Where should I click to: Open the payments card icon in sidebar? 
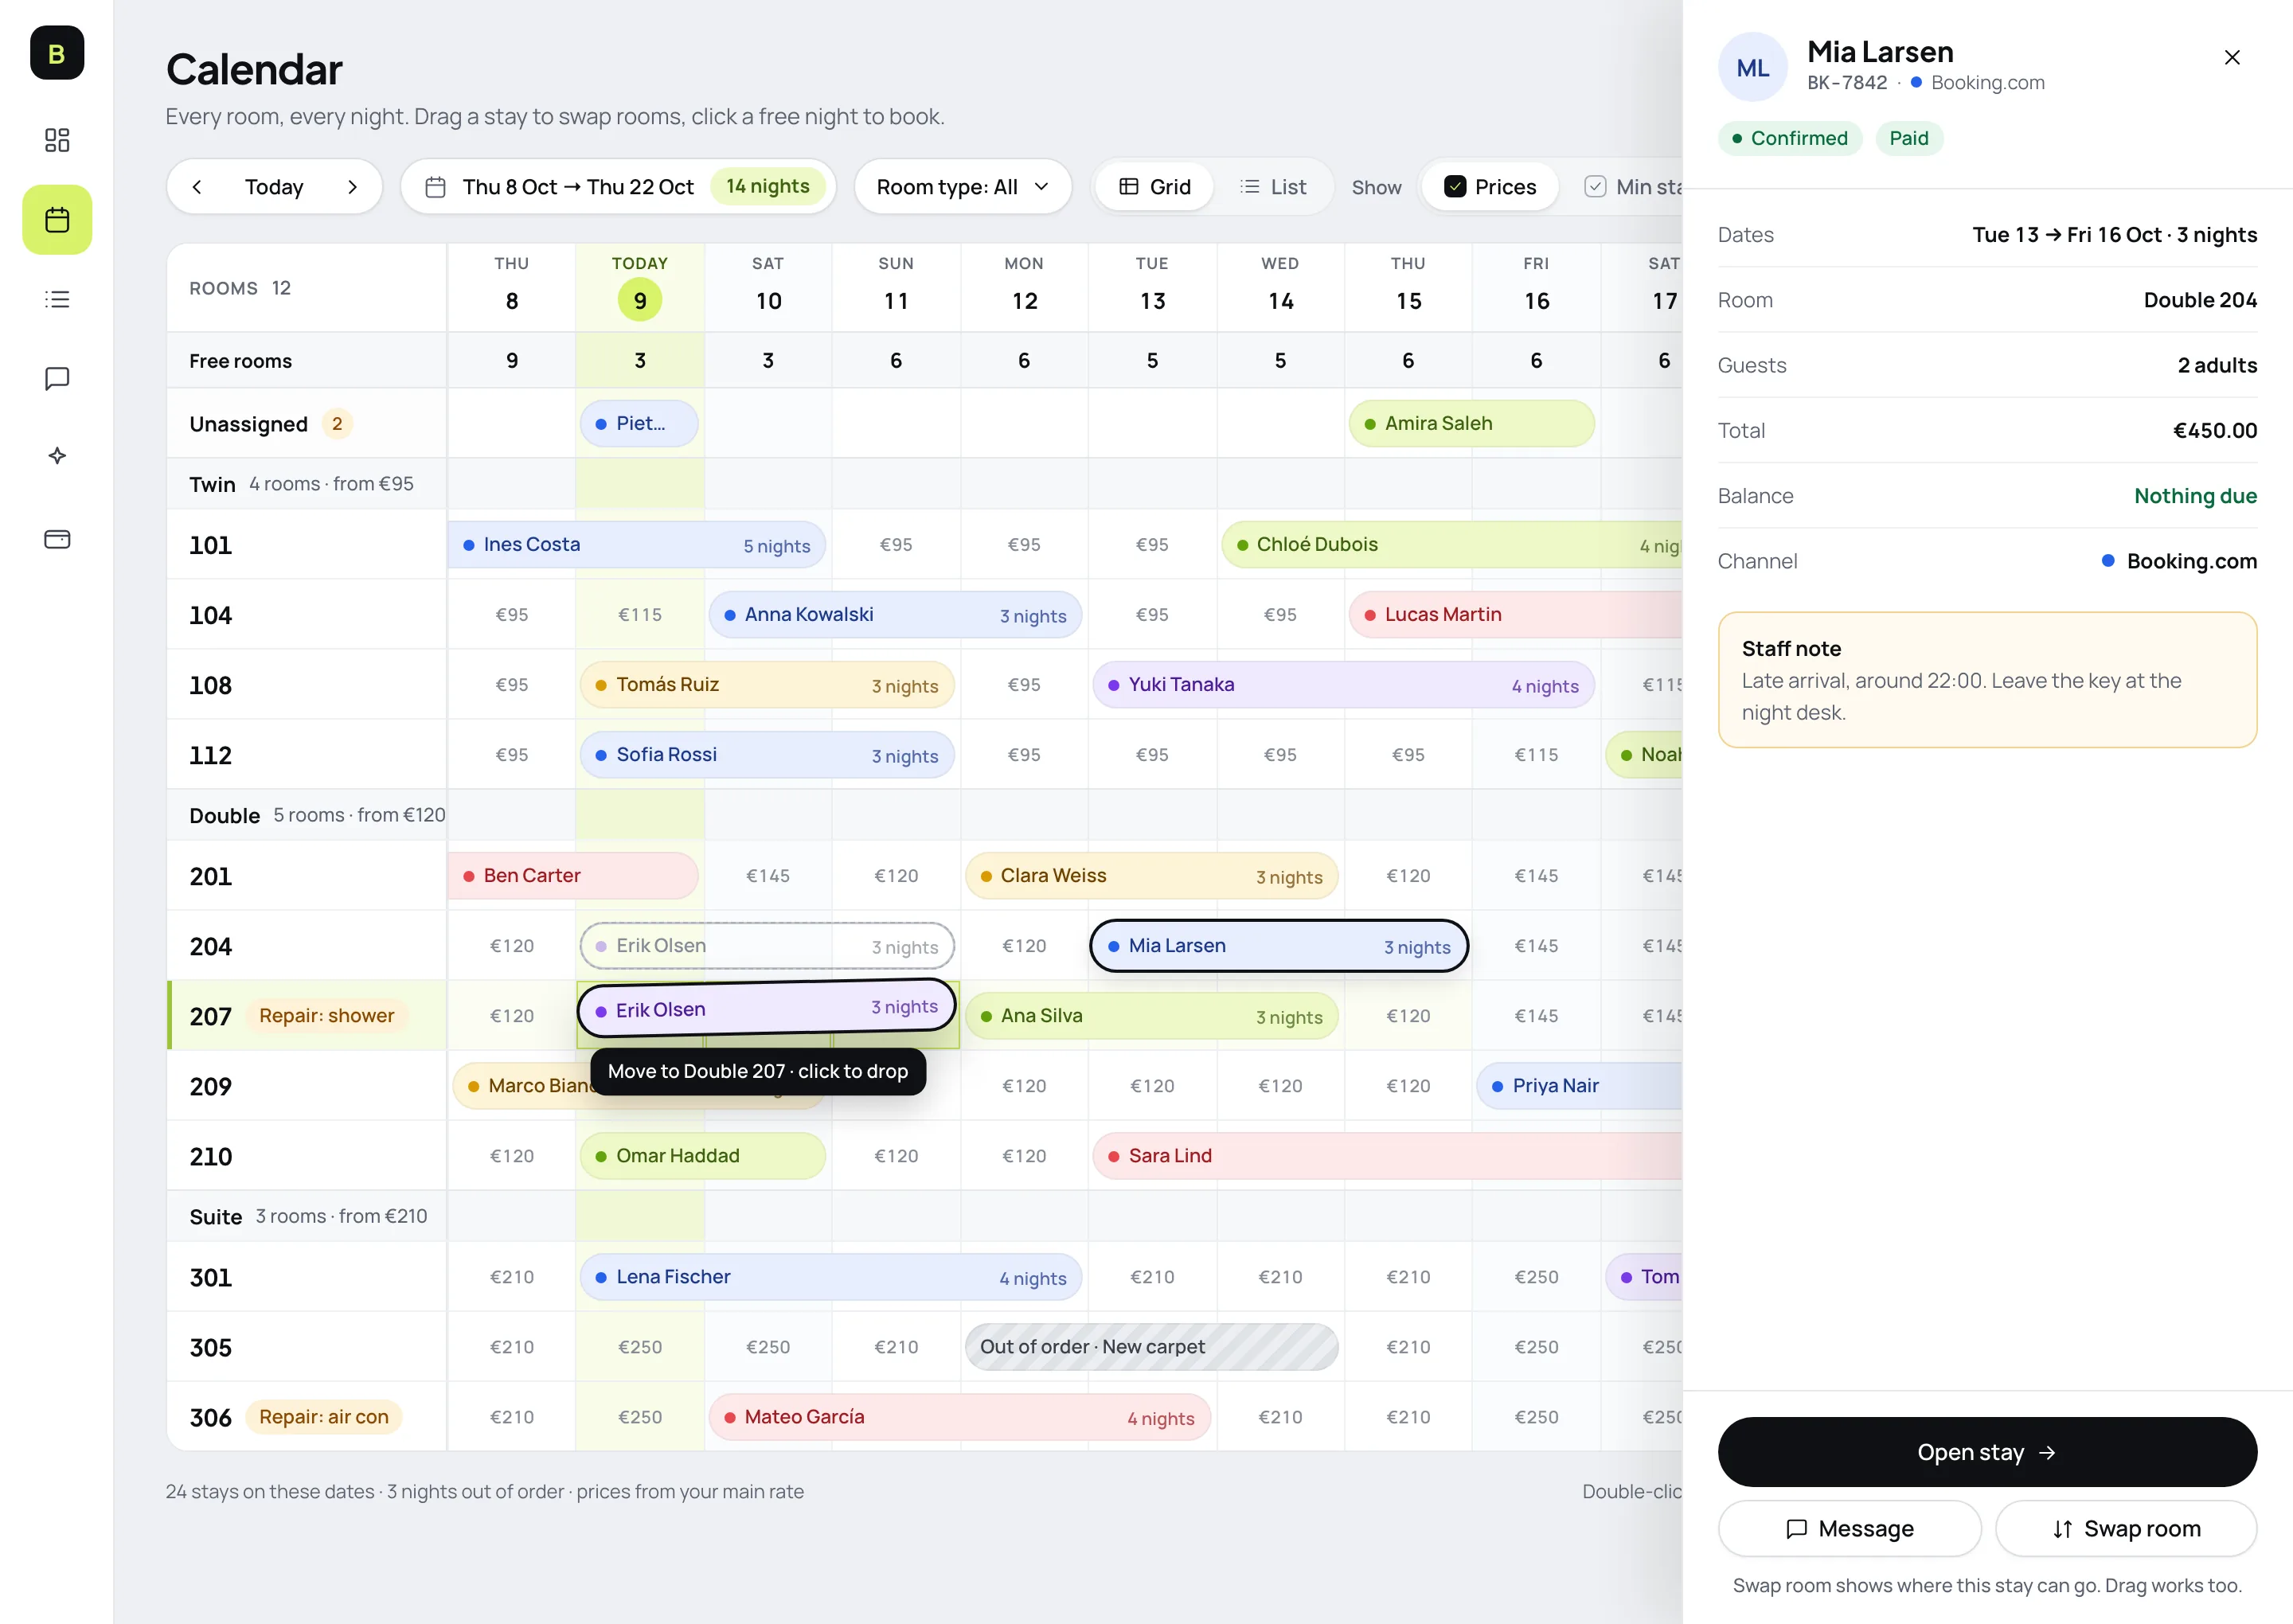pyautogui.click(x=57, y=539)
